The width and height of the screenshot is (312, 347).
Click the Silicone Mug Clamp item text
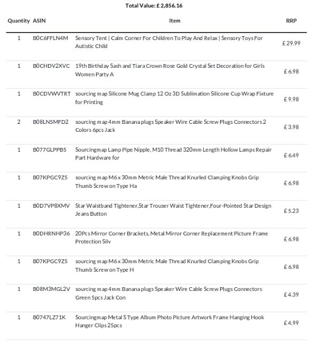(x=175, y=98)
